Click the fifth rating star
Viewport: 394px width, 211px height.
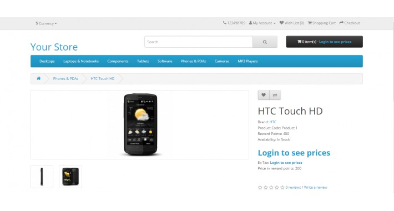[282, 187]
